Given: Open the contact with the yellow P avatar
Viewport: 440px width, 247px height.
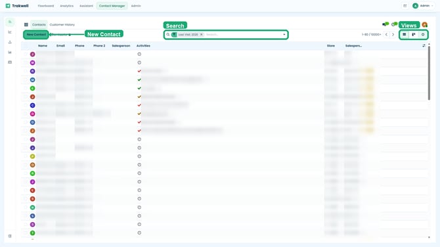Looking at the screenshot, I should click(33, 156).
